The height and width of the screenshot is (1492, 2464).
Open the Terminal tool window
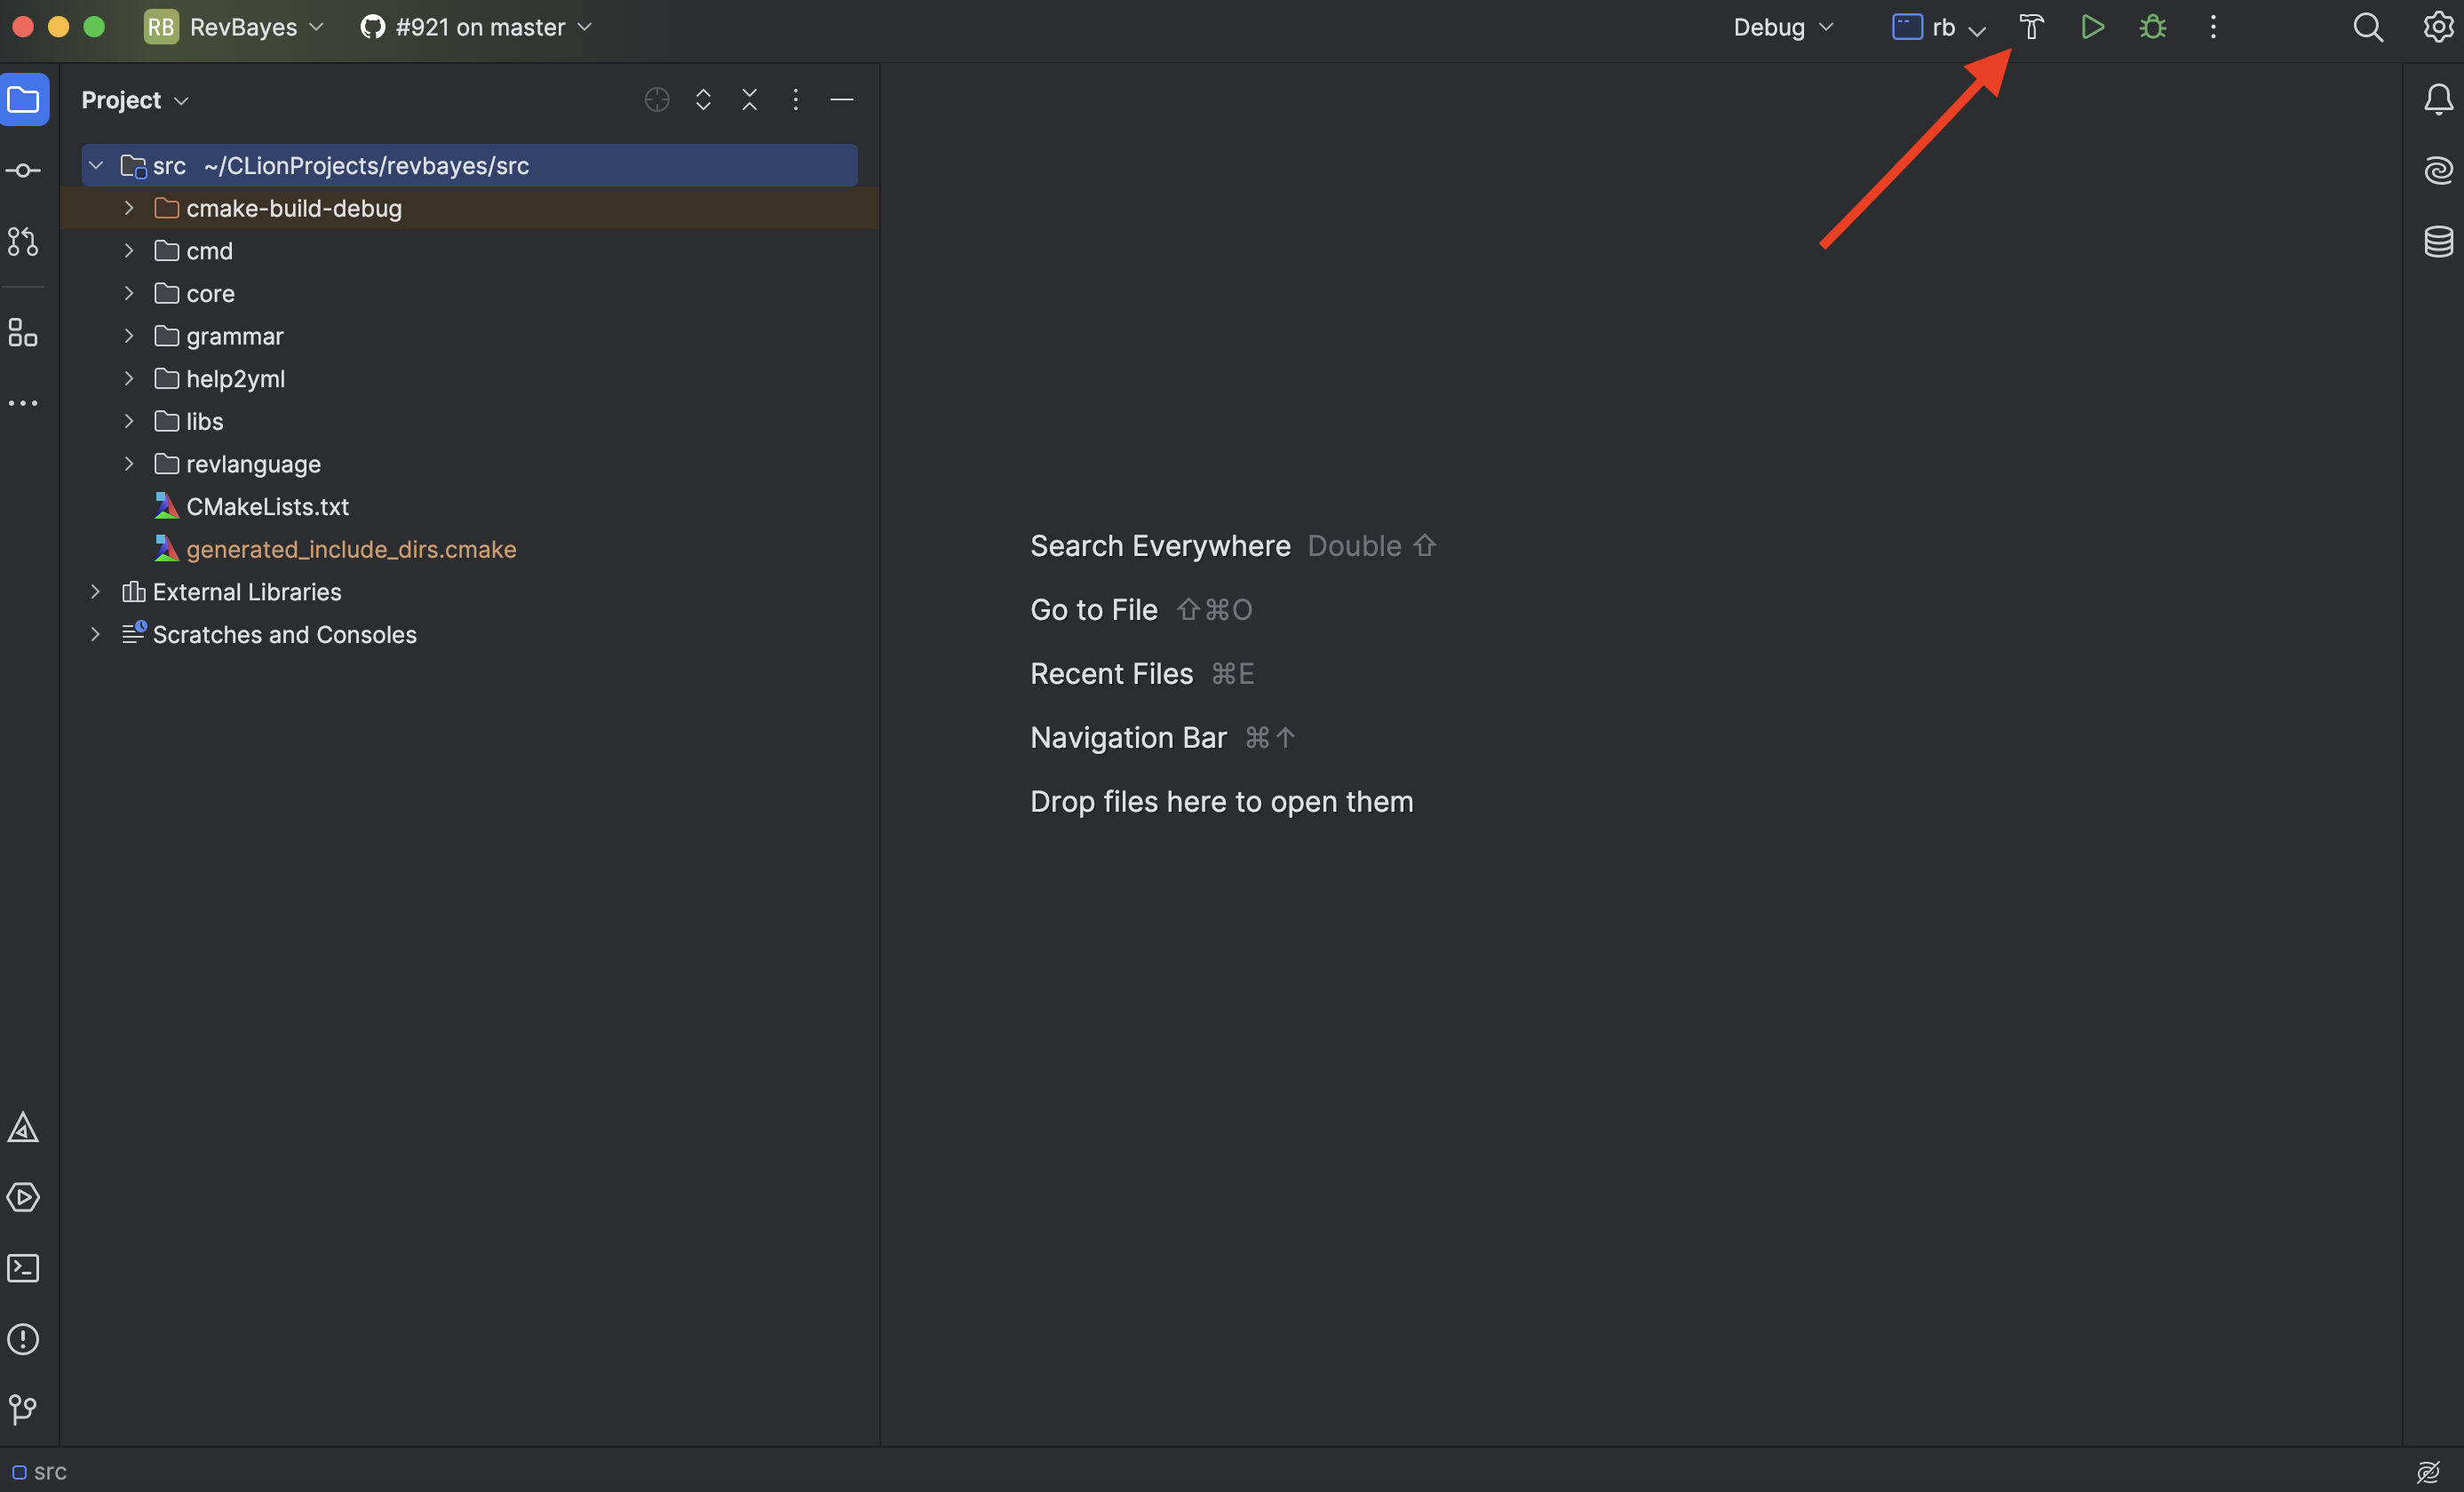23,1268
